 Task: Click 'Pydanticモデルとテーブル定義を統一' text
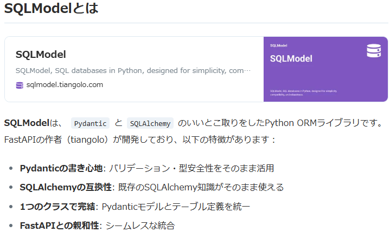tap(176, 207)
